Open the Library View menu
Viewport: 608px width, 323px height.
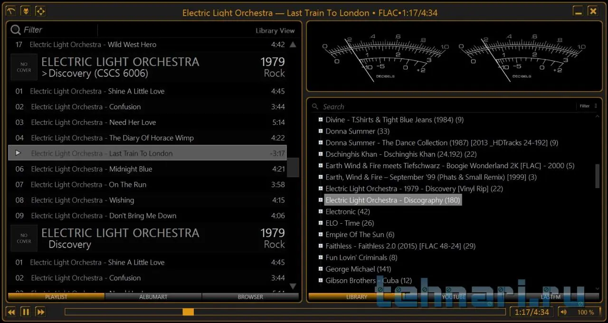[275, 30]
